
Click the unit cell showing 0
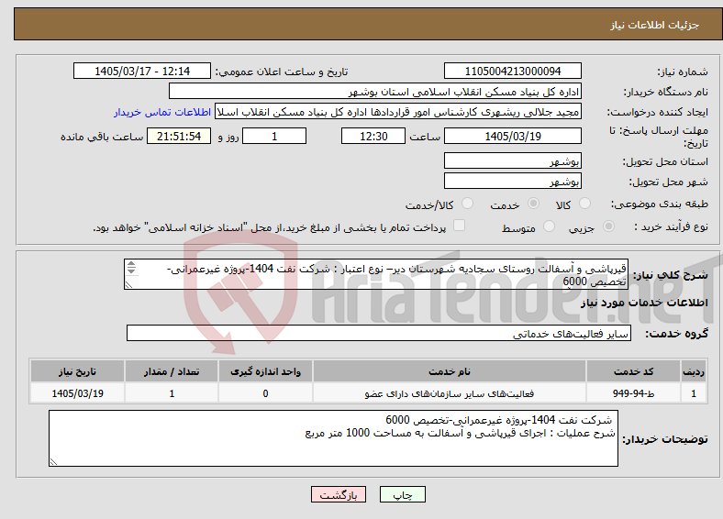coord(265,393)
